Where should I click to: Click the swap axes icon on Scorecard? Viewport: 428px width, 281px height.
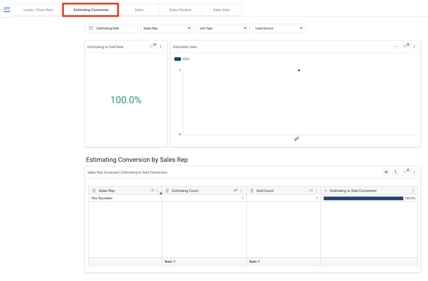pyautogui.click(x=396, y=172)
